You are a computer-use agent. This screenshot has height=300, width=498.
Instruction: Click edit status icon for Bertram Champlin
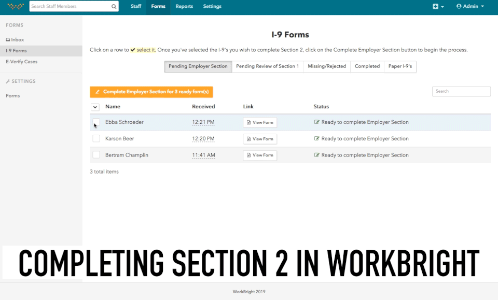(316, 155)
